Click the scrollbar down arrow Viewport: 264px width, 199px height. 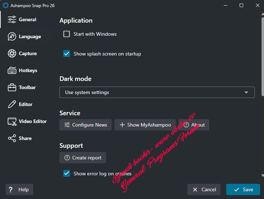point(263,175)
